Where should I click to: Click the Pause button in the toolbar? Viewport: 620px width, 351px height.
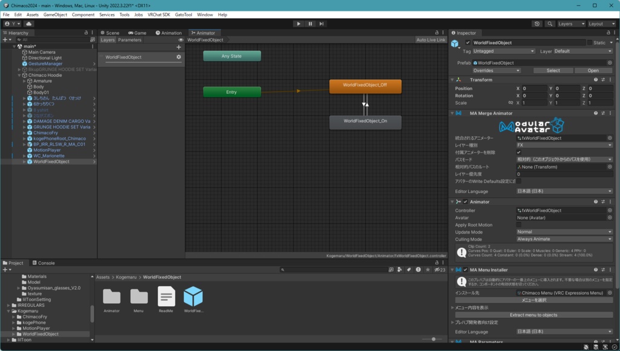[310, 24]
